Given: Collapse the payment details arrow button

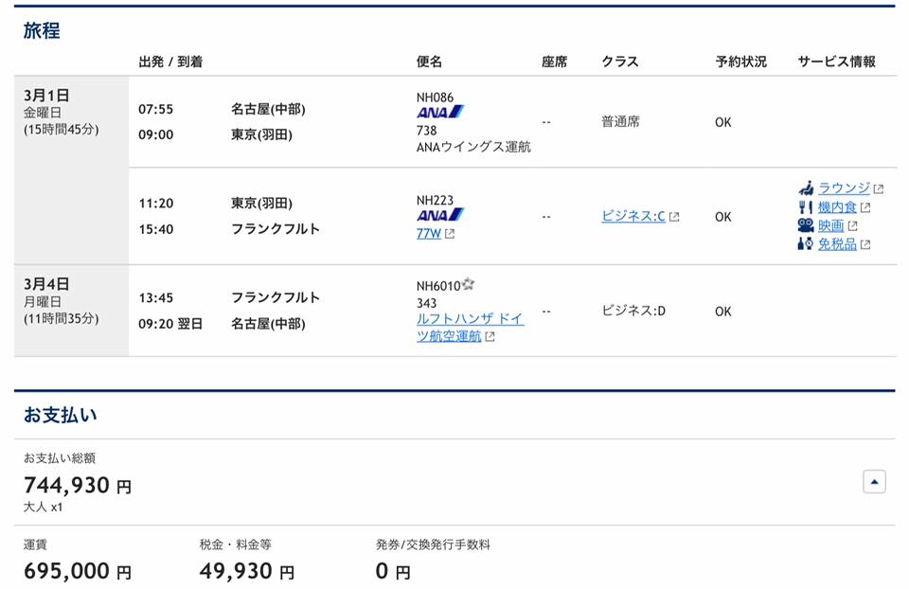Looking at the screenshot, I should point(874,482).
